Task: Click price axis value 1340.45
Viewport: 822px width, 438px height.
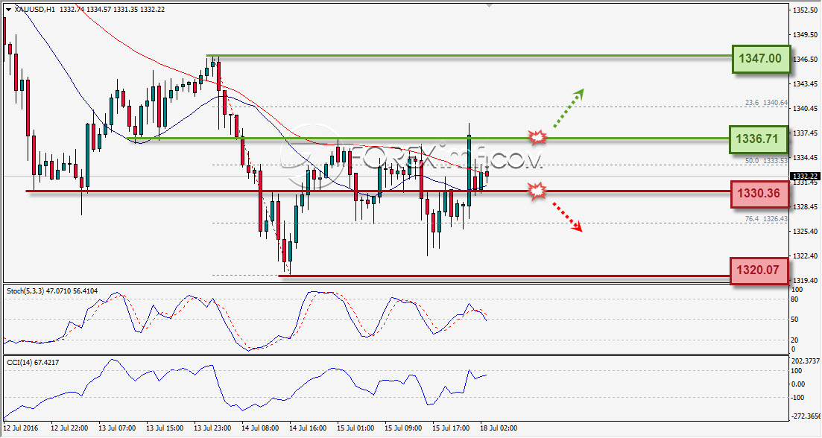Action: (x=805, y=109)
